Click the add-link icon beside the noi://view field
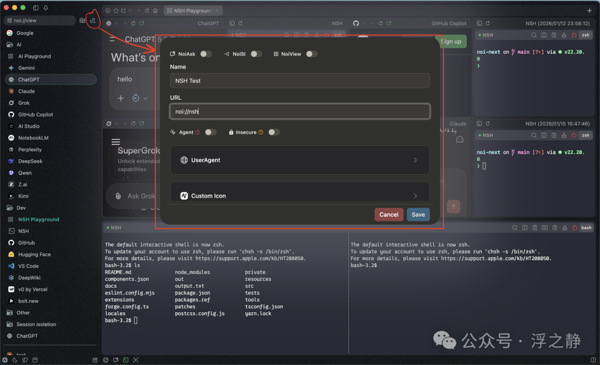The width and height of the screenshot is (600, 365). click(x=93, y=21)
